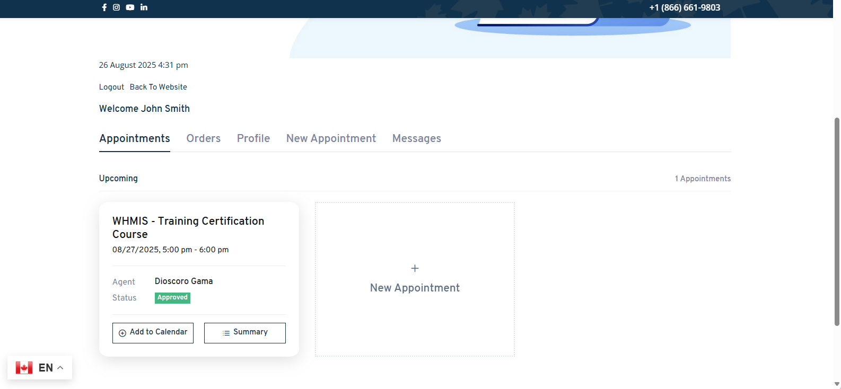Go to the New Appointment tab

click(x=331, y=138)
